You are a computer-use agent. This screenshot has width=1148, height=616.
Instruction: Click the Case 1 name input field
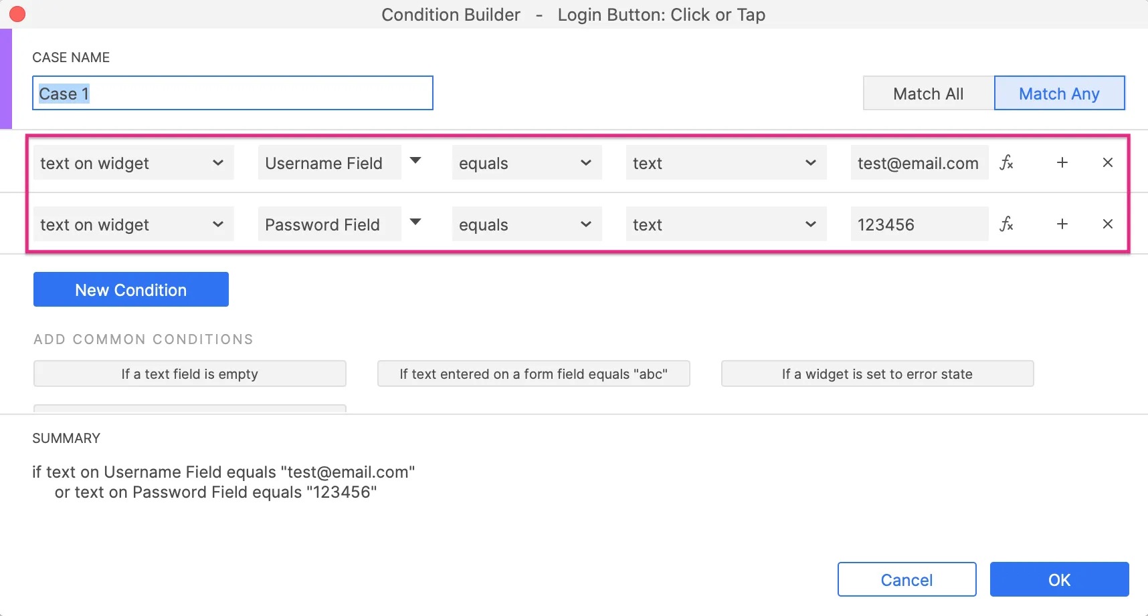(x=232, y=94)
